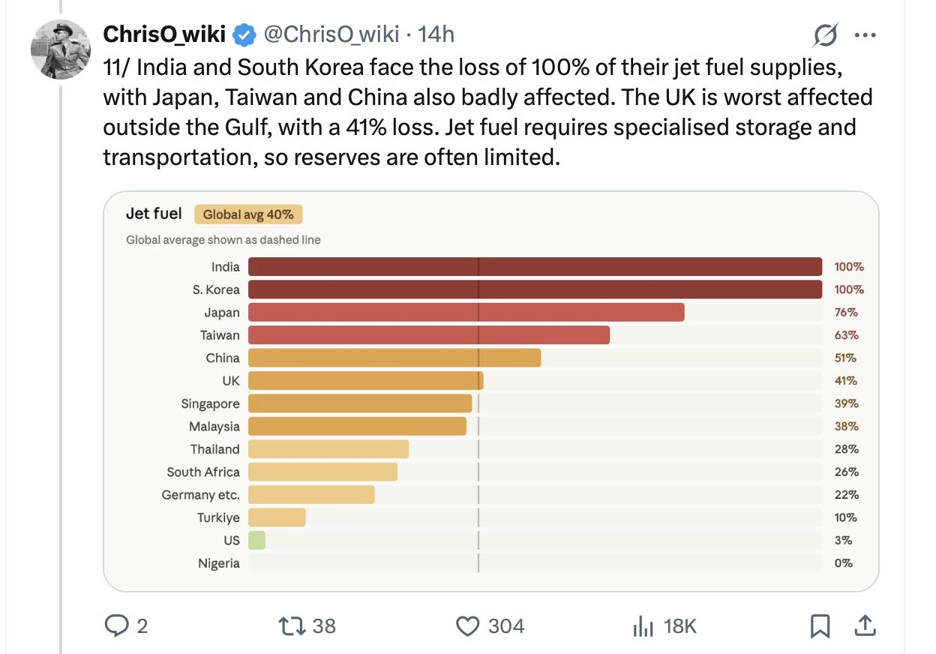Click the Grok explain icon
The width and height of the screenshot is (936, 654).
(825, 34)
